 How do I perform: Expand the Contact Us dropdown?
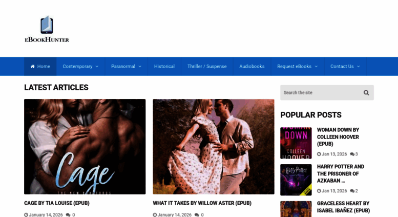tap(345, 67)
